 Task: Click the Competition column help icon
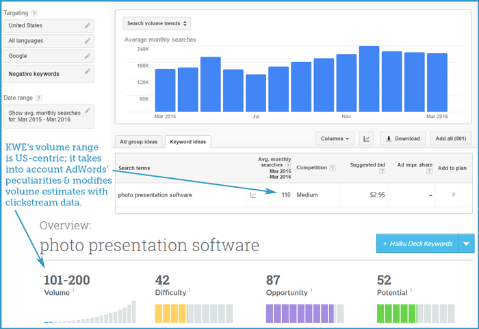[x=332, y=168]
